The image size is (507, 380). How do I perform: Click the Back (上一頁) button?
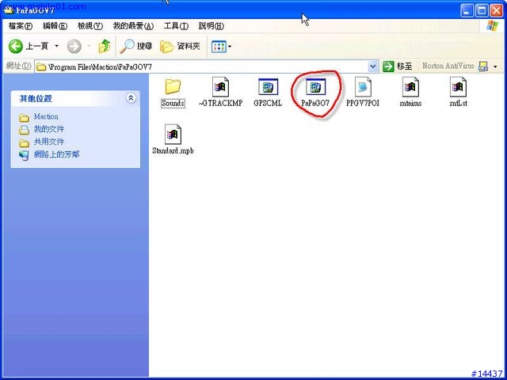pyautogui.click(x=29, y=47)
